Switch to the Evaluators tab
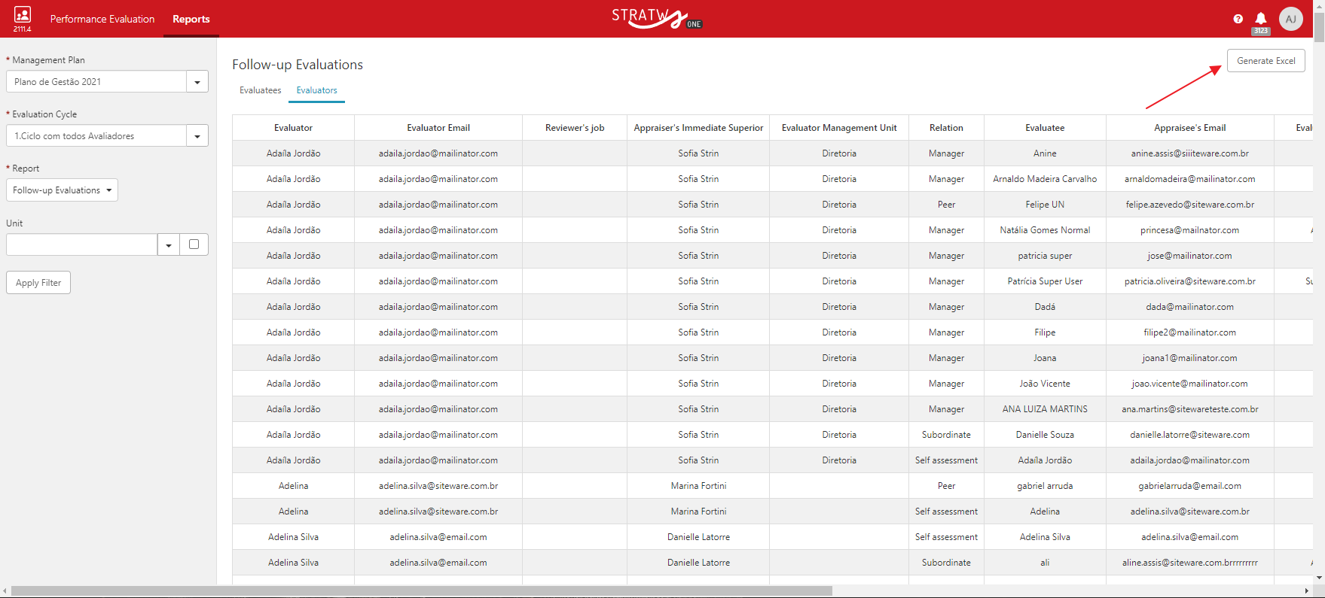1325x598 pixels. (317, 90)
